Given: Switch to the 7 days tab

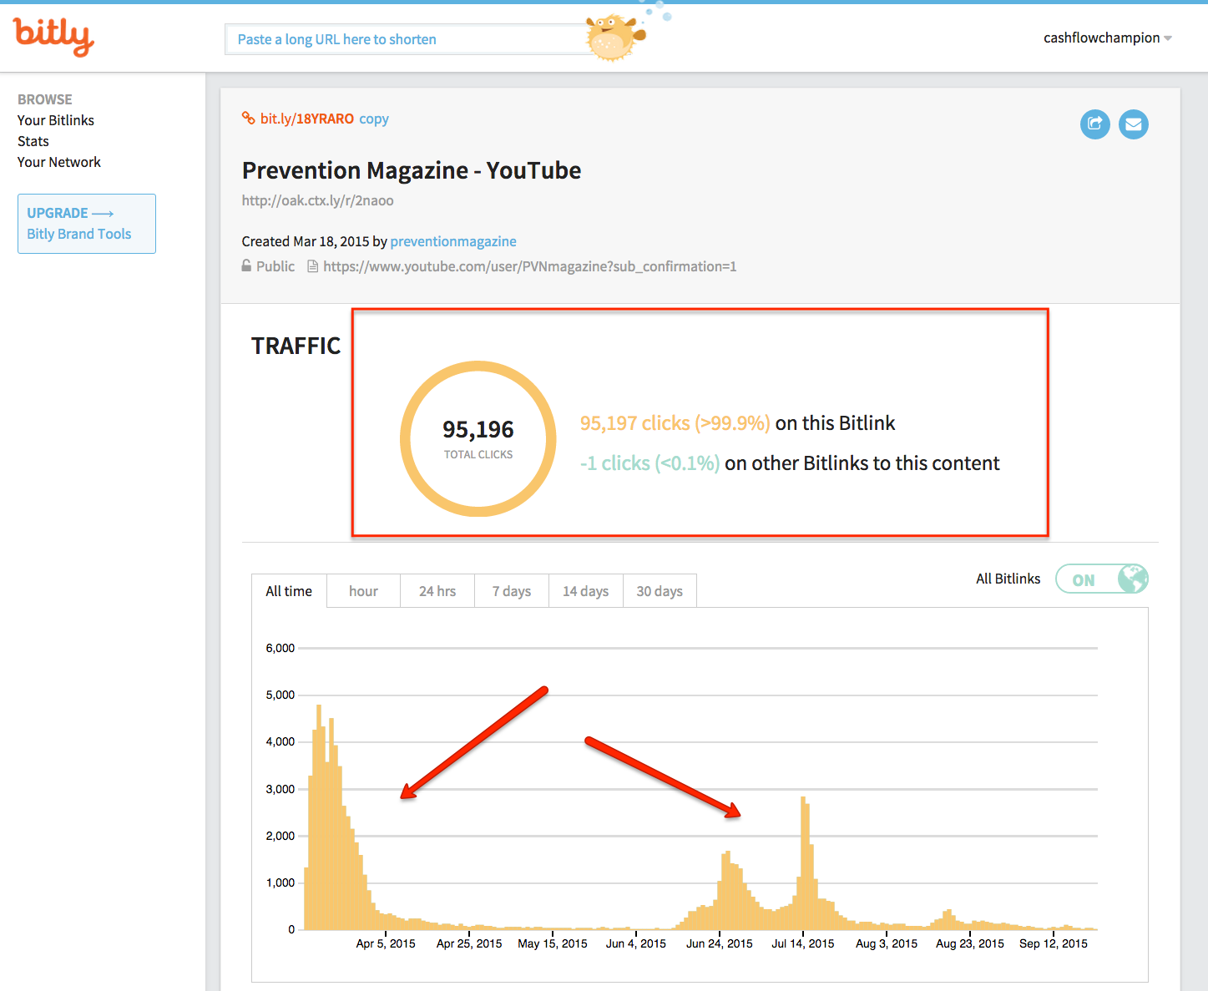Looking at the screenshot, I should click(x=512, y=591).
